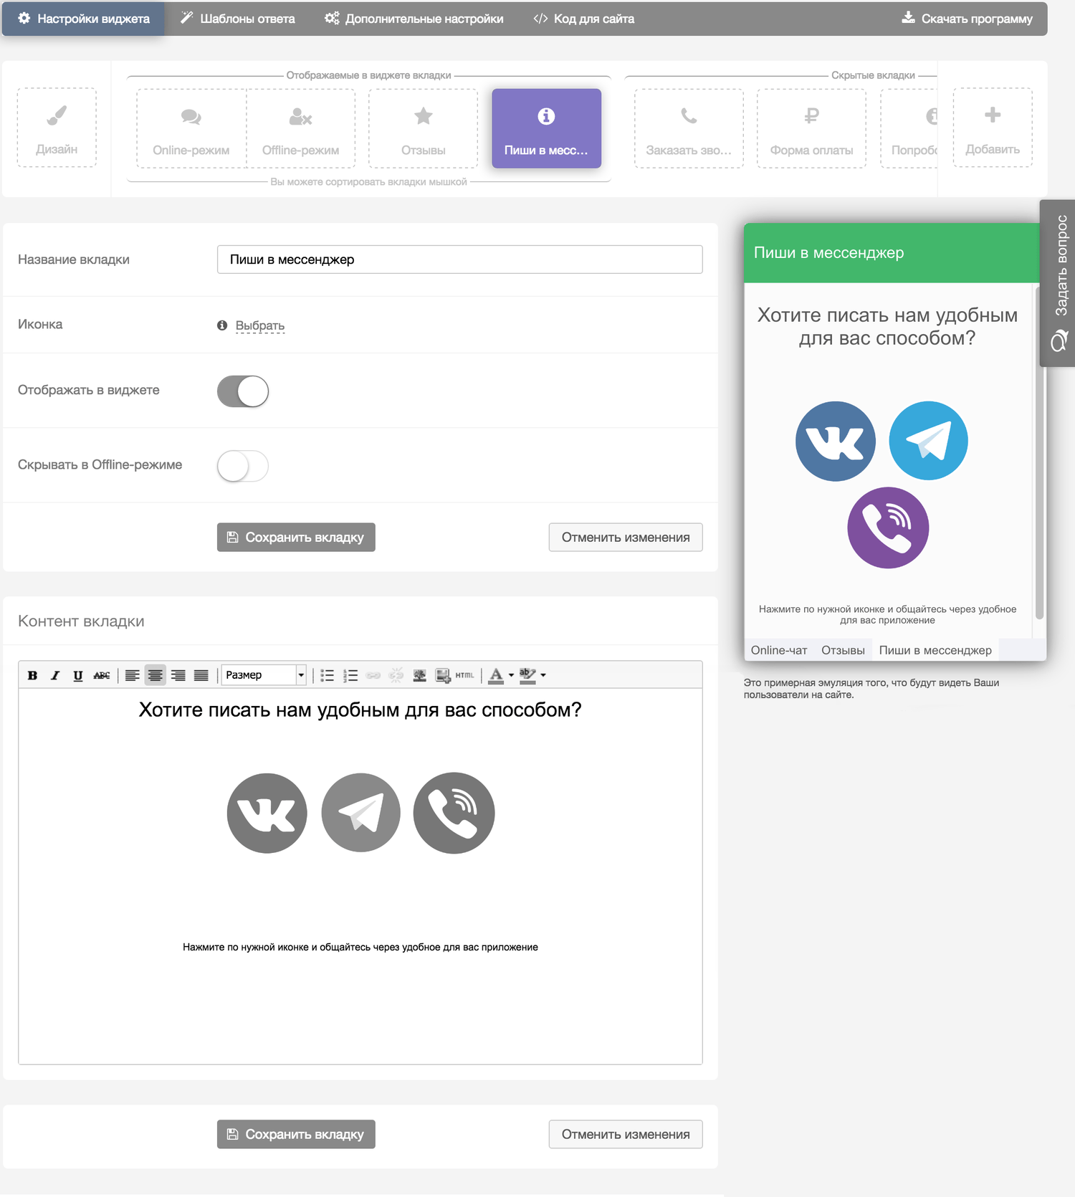Open the Размер font size dropdown
The image size is (1075, 1197).
click(x=264, y=675)
